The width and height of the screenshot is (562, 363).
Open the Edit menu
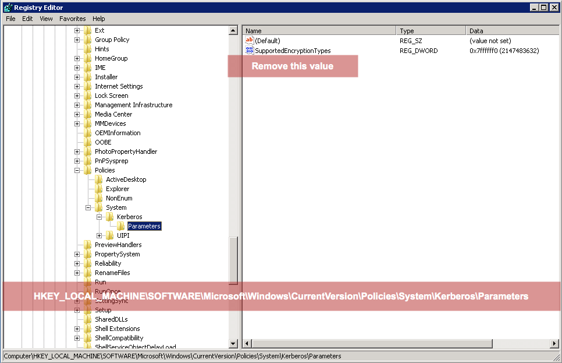(27, 19)
